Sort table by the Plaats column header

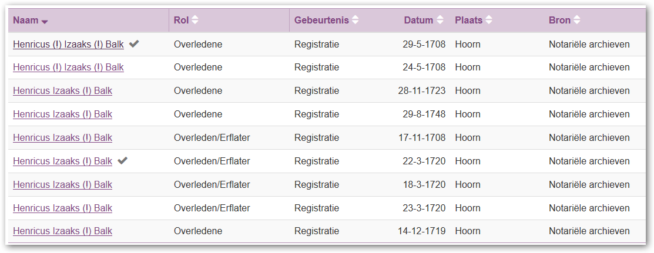coord(469,20)
